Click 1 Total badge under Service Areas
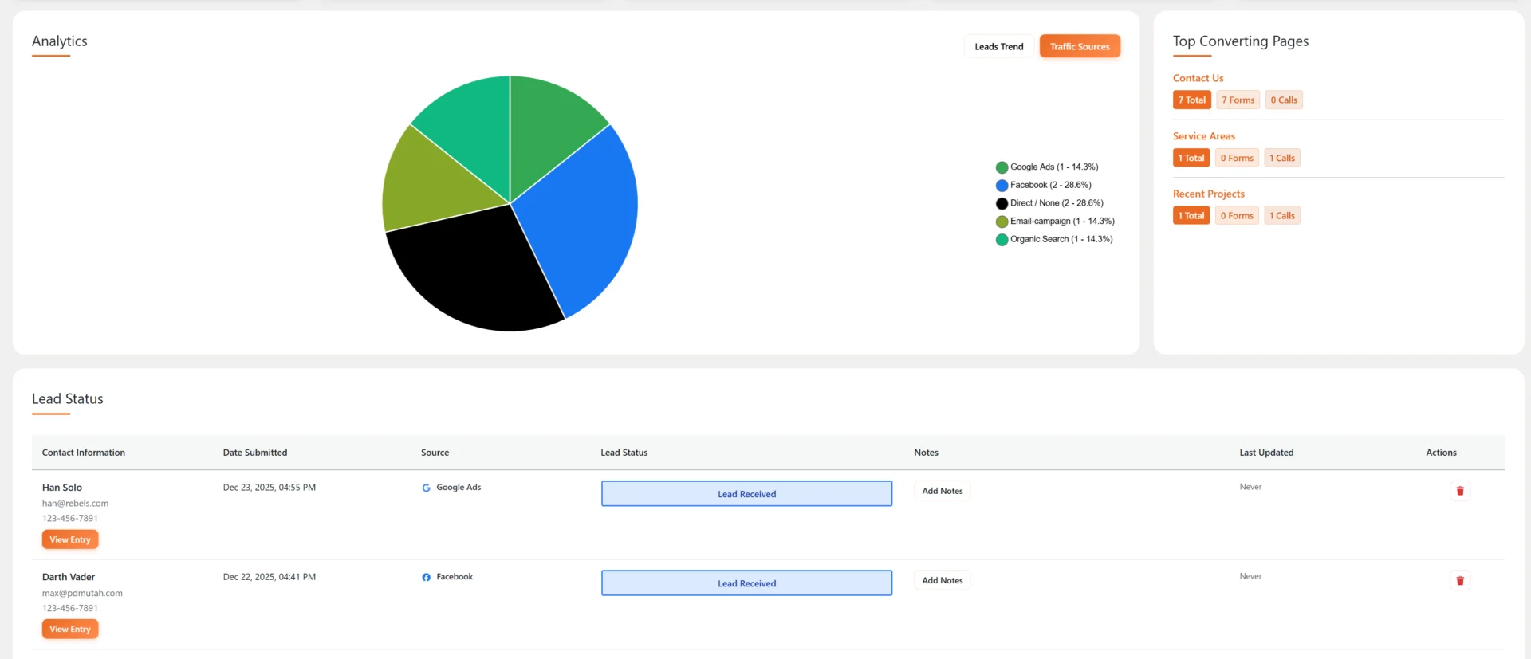This screenshot has height=659, width=1531. (1191, 158)
